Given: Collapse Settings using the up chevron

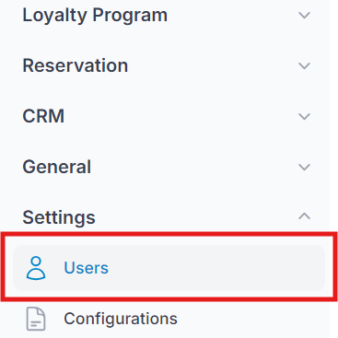Looking at the screenshot, I should pos(304,216).
